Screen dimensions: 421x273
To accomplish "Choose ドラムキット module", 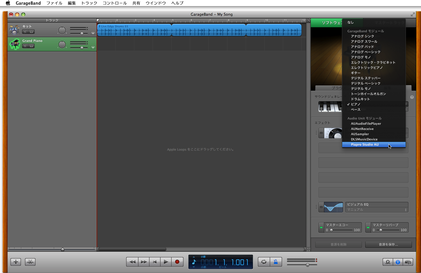I will (374, 99).
